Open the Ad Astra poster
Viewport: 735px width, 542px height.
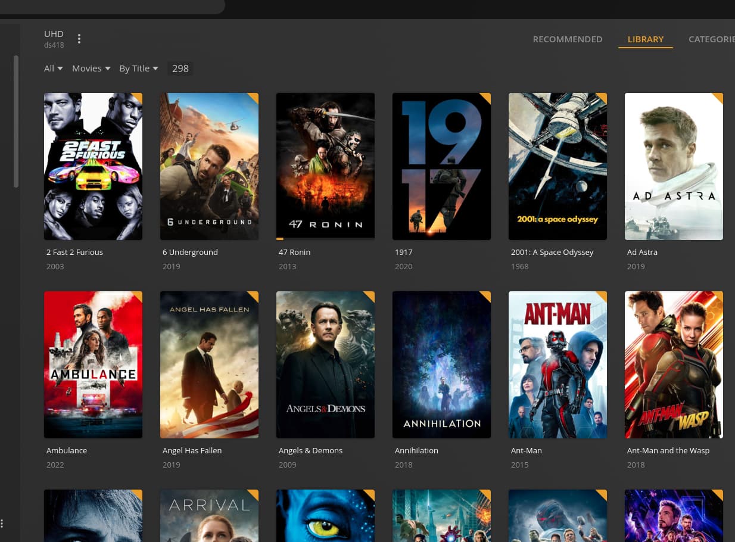click(x=674, y=166)
